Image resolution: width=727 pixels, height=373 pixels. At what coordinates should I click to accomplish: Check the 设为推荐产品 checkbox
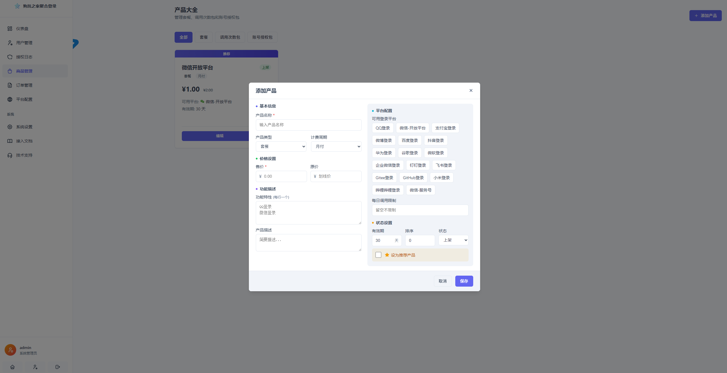[x=378, y=255]
